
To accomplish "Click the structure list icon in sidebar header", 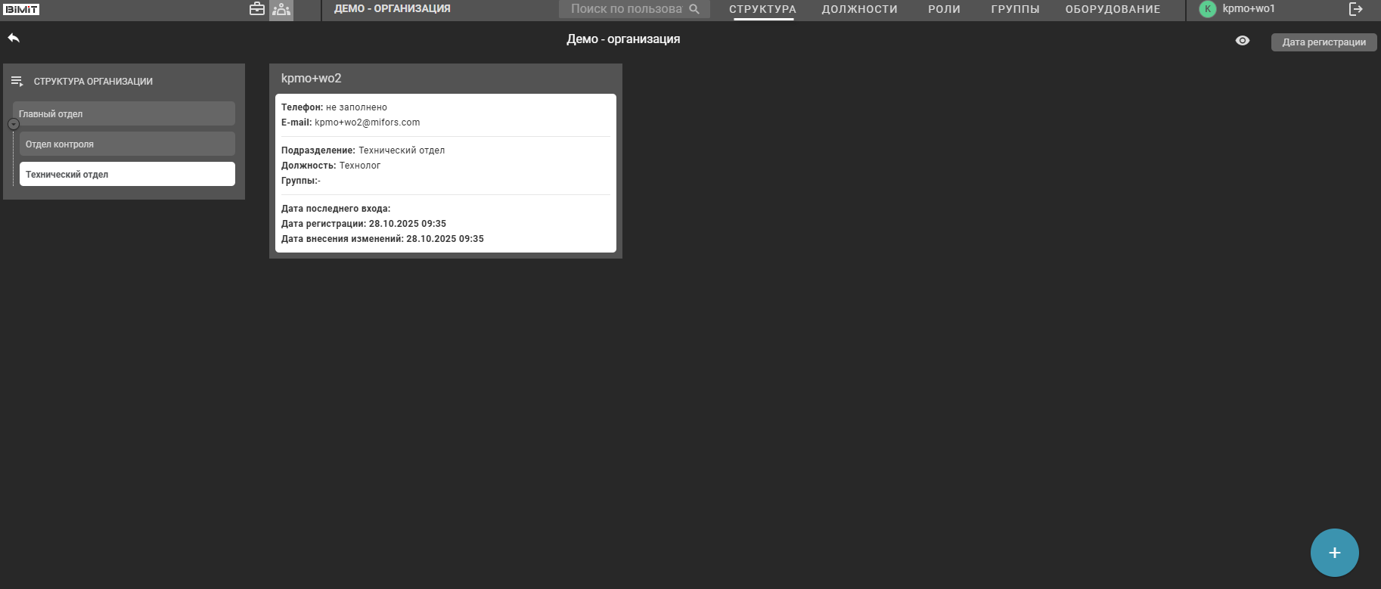I will 17,81.
